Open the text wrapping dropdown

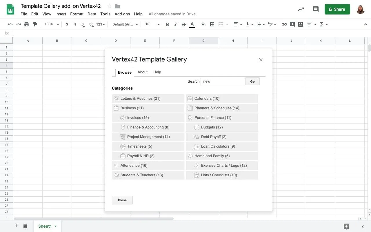point(261,24)
